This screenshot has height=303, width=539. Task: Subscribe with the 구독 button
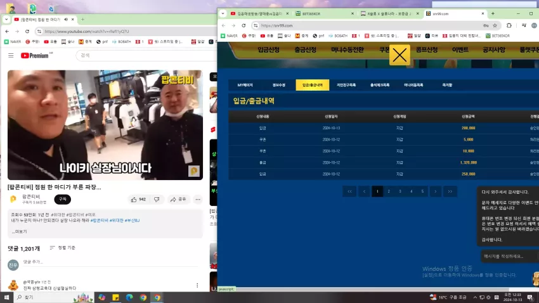[62, 199]
